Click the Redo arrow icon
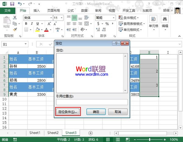This screenshot has width=183, height=142. pyautogui.click(x=30, y=4)
